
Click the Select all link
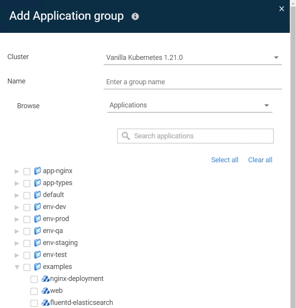click(224, 160)
